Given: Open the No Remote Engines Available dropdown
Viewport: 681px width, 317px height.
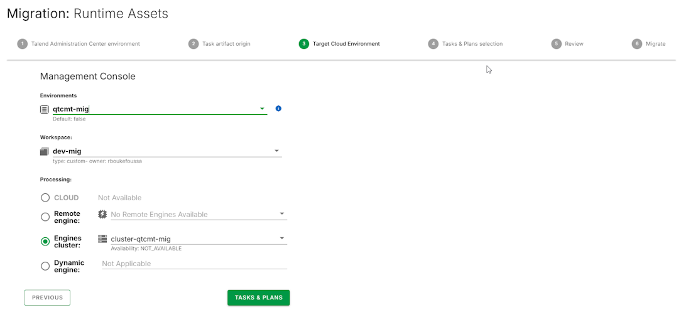Looking at the screenshot, I should (x=282, y=214).
